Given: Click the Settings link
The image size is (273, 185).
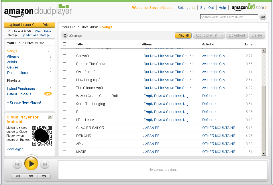Looking at the screenshot, I should click(x=184, y=8).
